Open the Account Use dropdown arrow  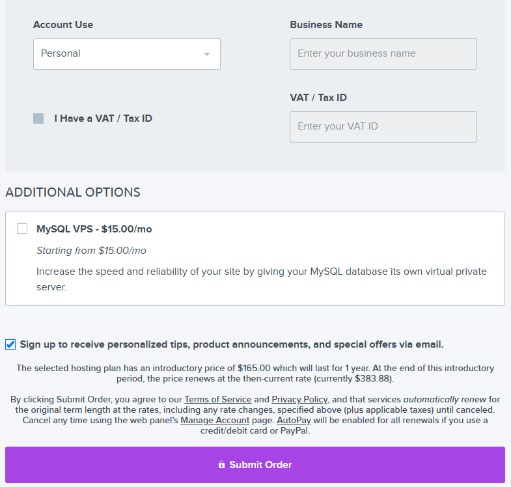pos(206,54)
